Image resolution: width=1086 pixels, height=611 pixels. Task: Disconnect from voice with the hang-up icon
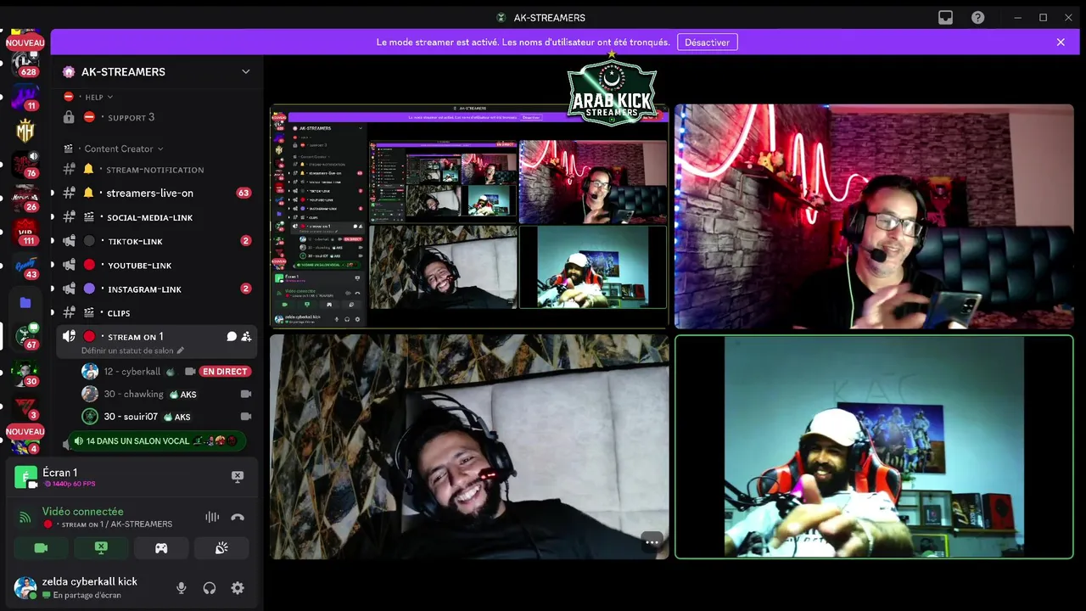click(x=238, y=517)
